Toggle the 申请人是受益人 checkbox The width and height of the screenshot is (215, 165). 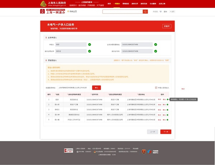[156, 88]
